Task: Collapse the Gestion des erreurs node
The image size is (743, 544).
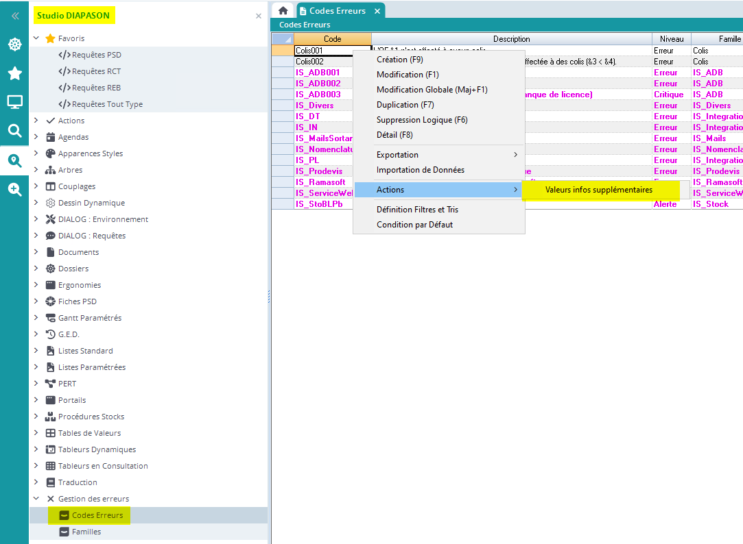Action: coord(36,499)
